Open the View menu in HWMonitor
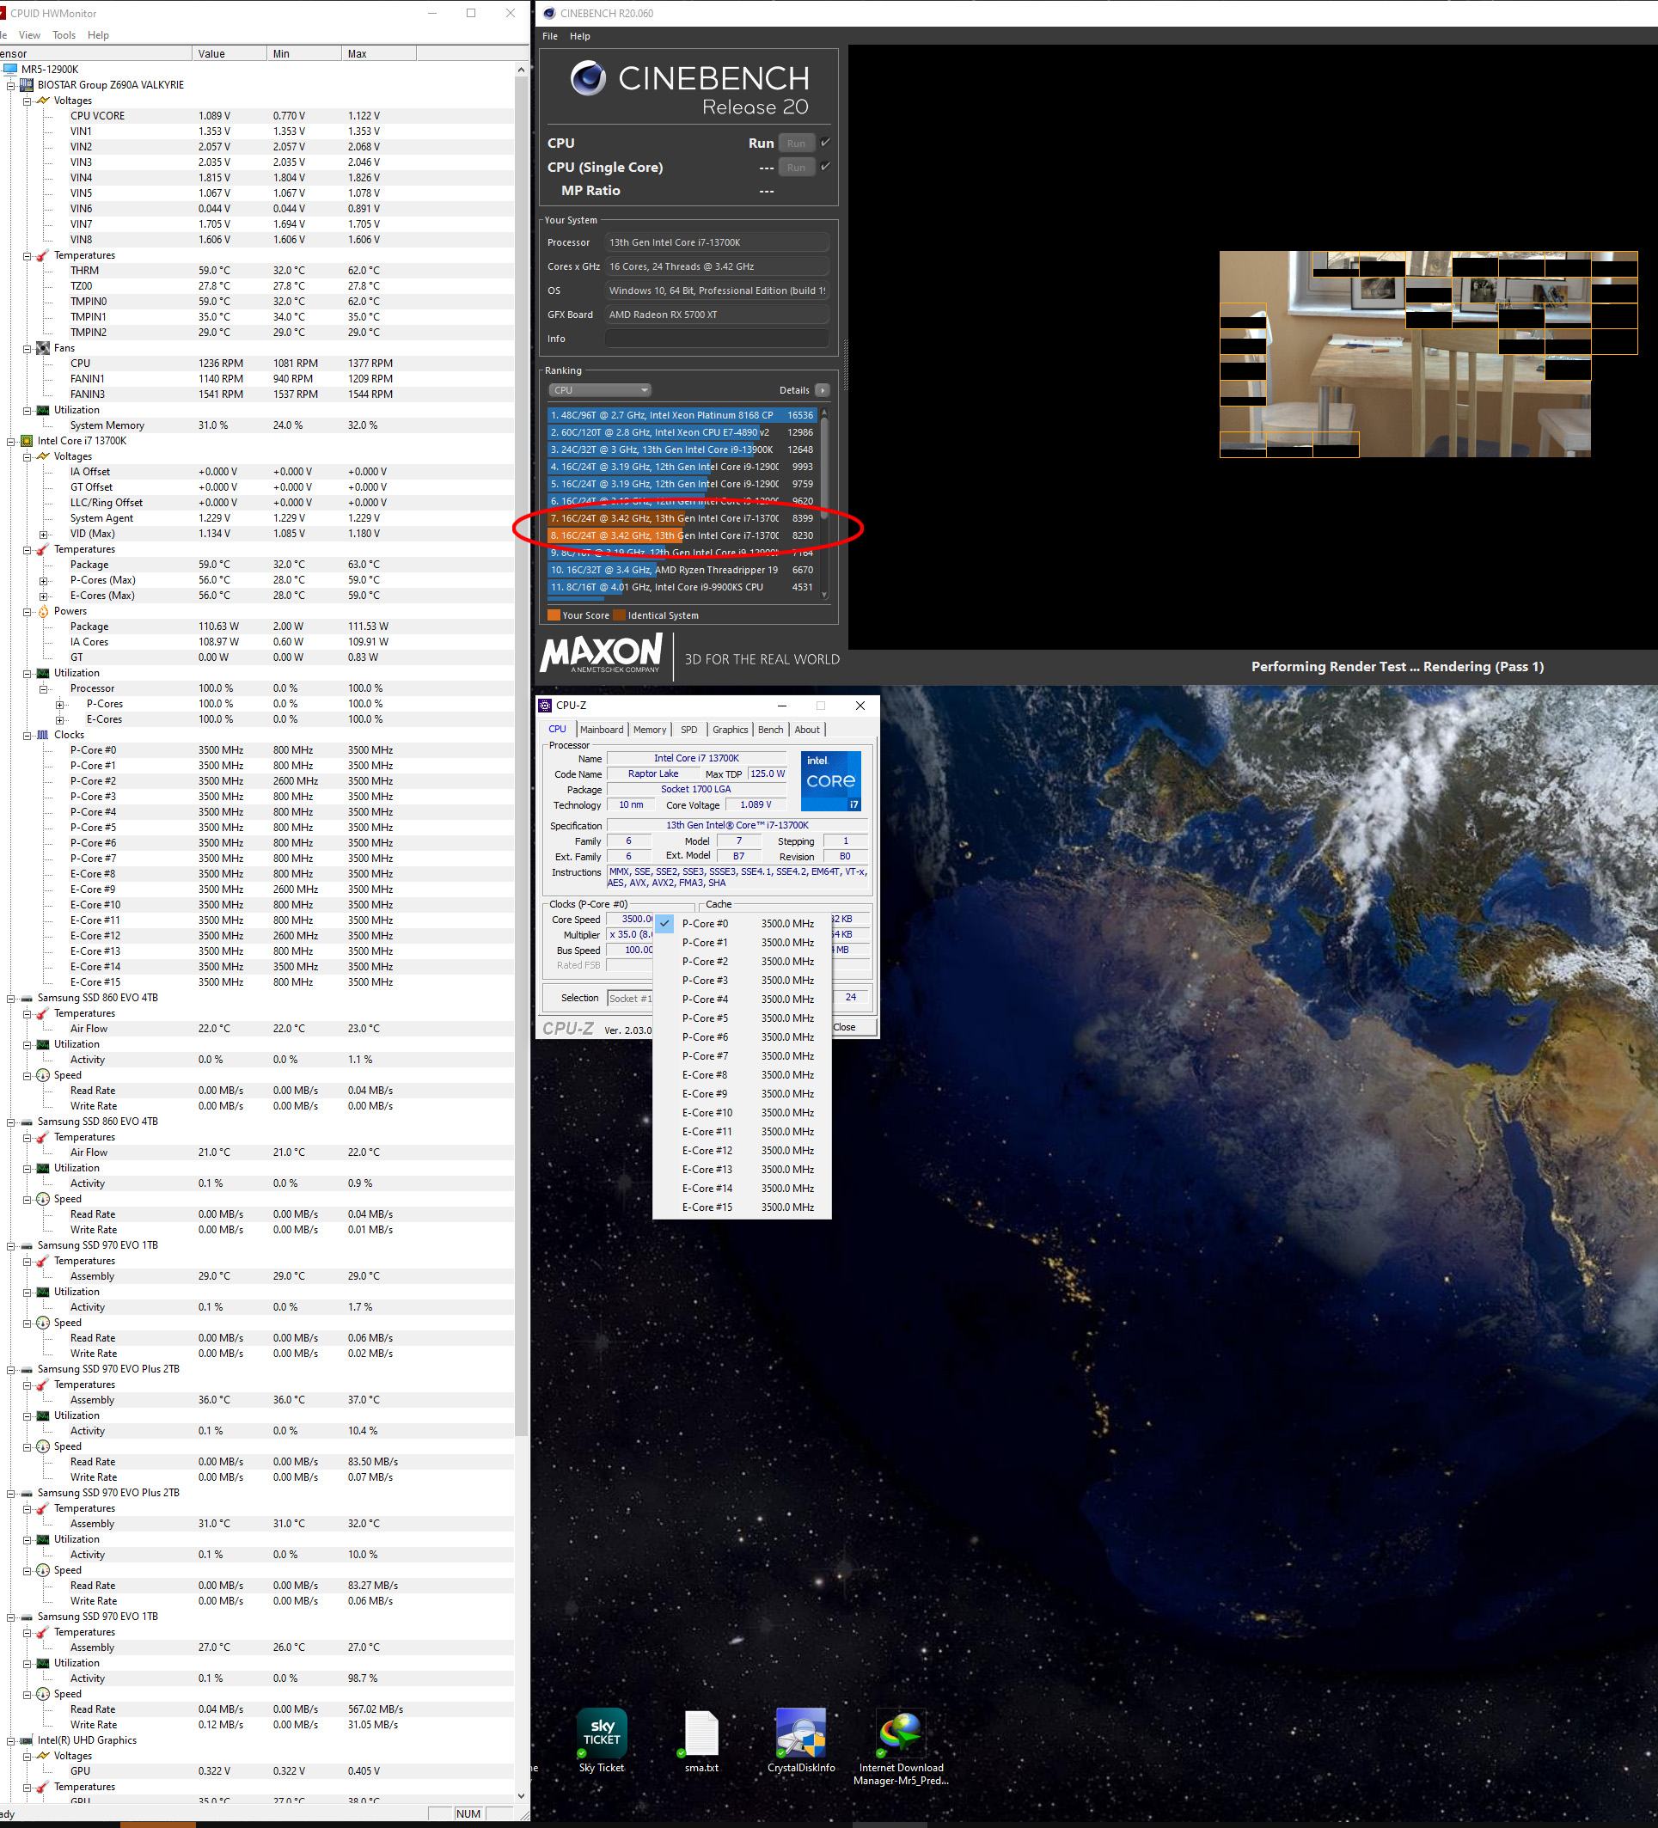The image size is (1658, 1828). 30,35
